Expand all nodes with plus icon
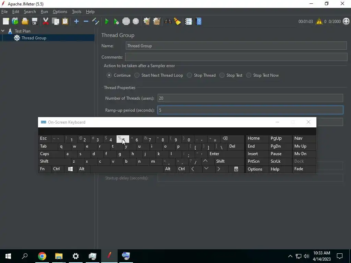Viewport: 351px width, 263px height. click(76, 22)
